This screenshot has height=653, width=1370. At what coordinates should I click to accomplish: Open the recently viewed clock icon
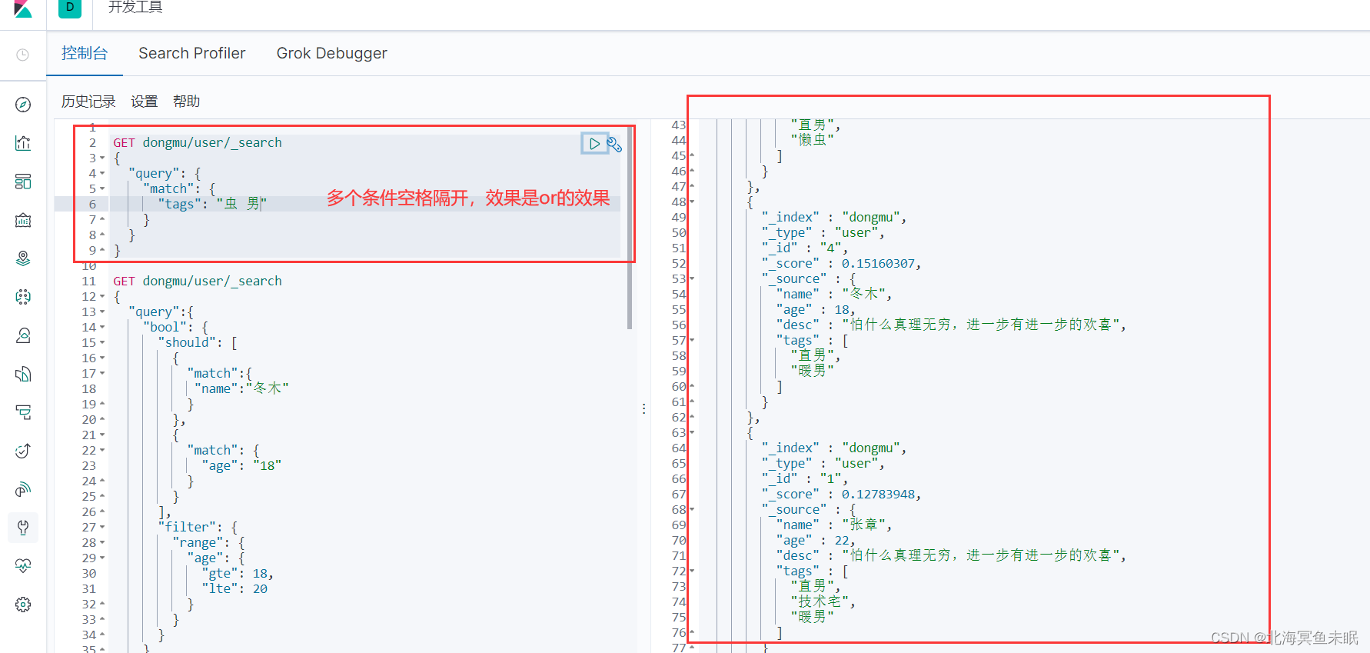click(23, 55)
